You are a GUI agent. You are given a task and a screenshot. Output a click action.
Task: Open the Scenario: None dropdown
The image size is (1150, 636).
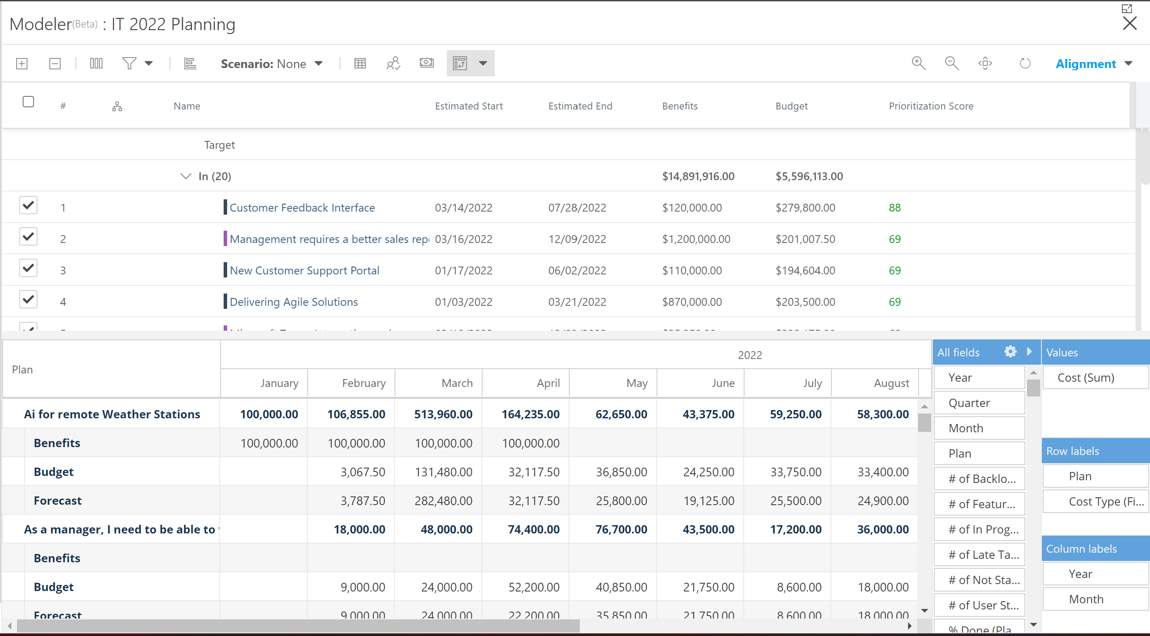point(272,64)
